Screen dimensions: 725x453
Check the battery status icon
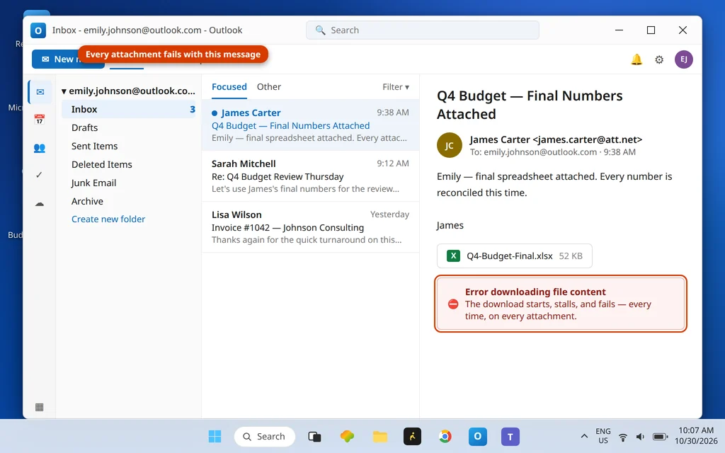coord(660,437)
